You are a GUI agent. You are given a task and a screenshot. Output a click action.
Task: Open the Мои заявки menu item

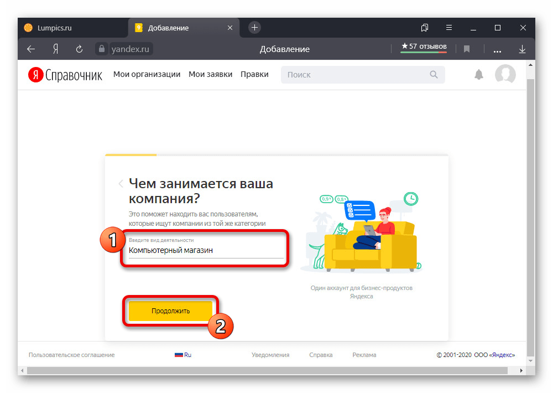click(x=210, y=75)
